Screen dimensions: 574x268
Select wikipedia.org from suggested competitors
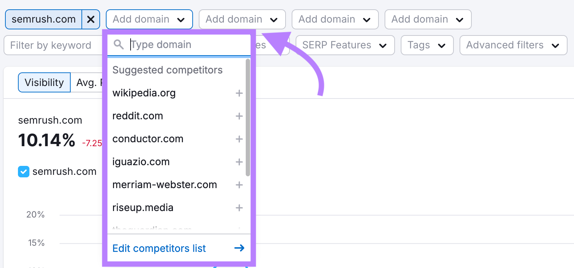[x=144, y=93]
